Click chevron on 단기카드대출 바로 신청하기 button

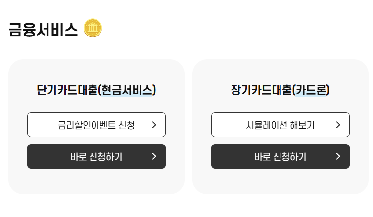pos(154,156)
